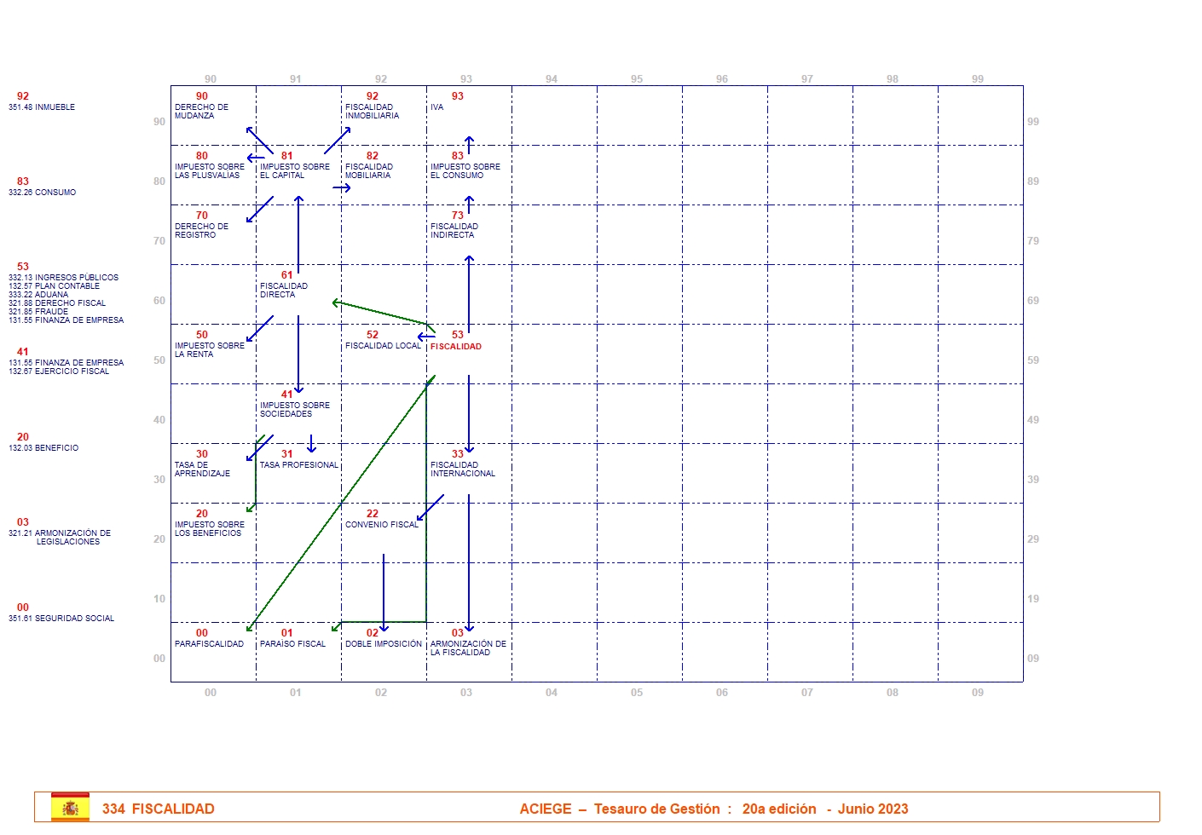This screenshot has height=835, width=1202.
Task: Click the FISCALIDAD INDIRECTA node
Action: [x=454, y=231]
